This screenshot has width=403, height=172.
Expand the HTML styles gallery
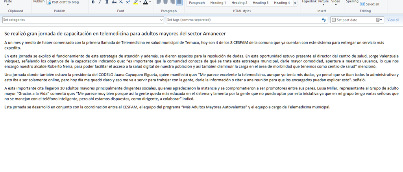click(295, 3)
